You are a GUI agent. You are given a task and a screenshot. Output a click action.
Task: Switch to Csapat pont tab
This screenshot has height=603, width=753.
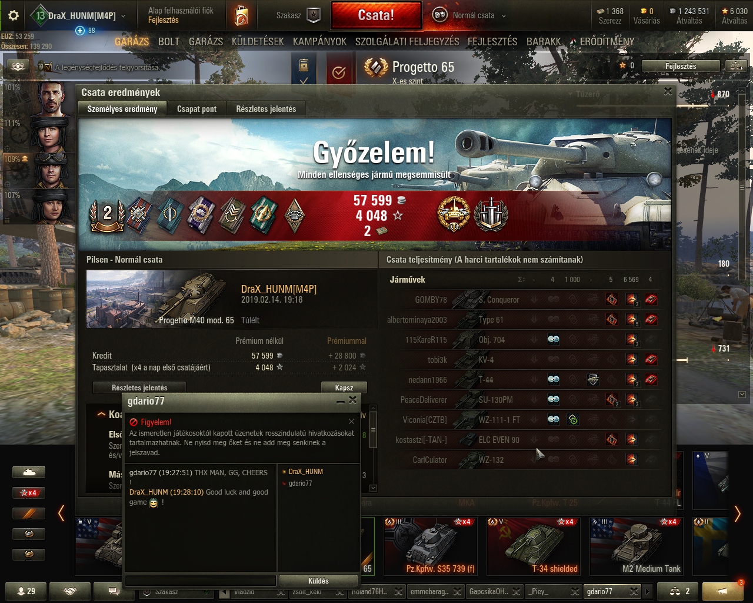coord(196,109)
